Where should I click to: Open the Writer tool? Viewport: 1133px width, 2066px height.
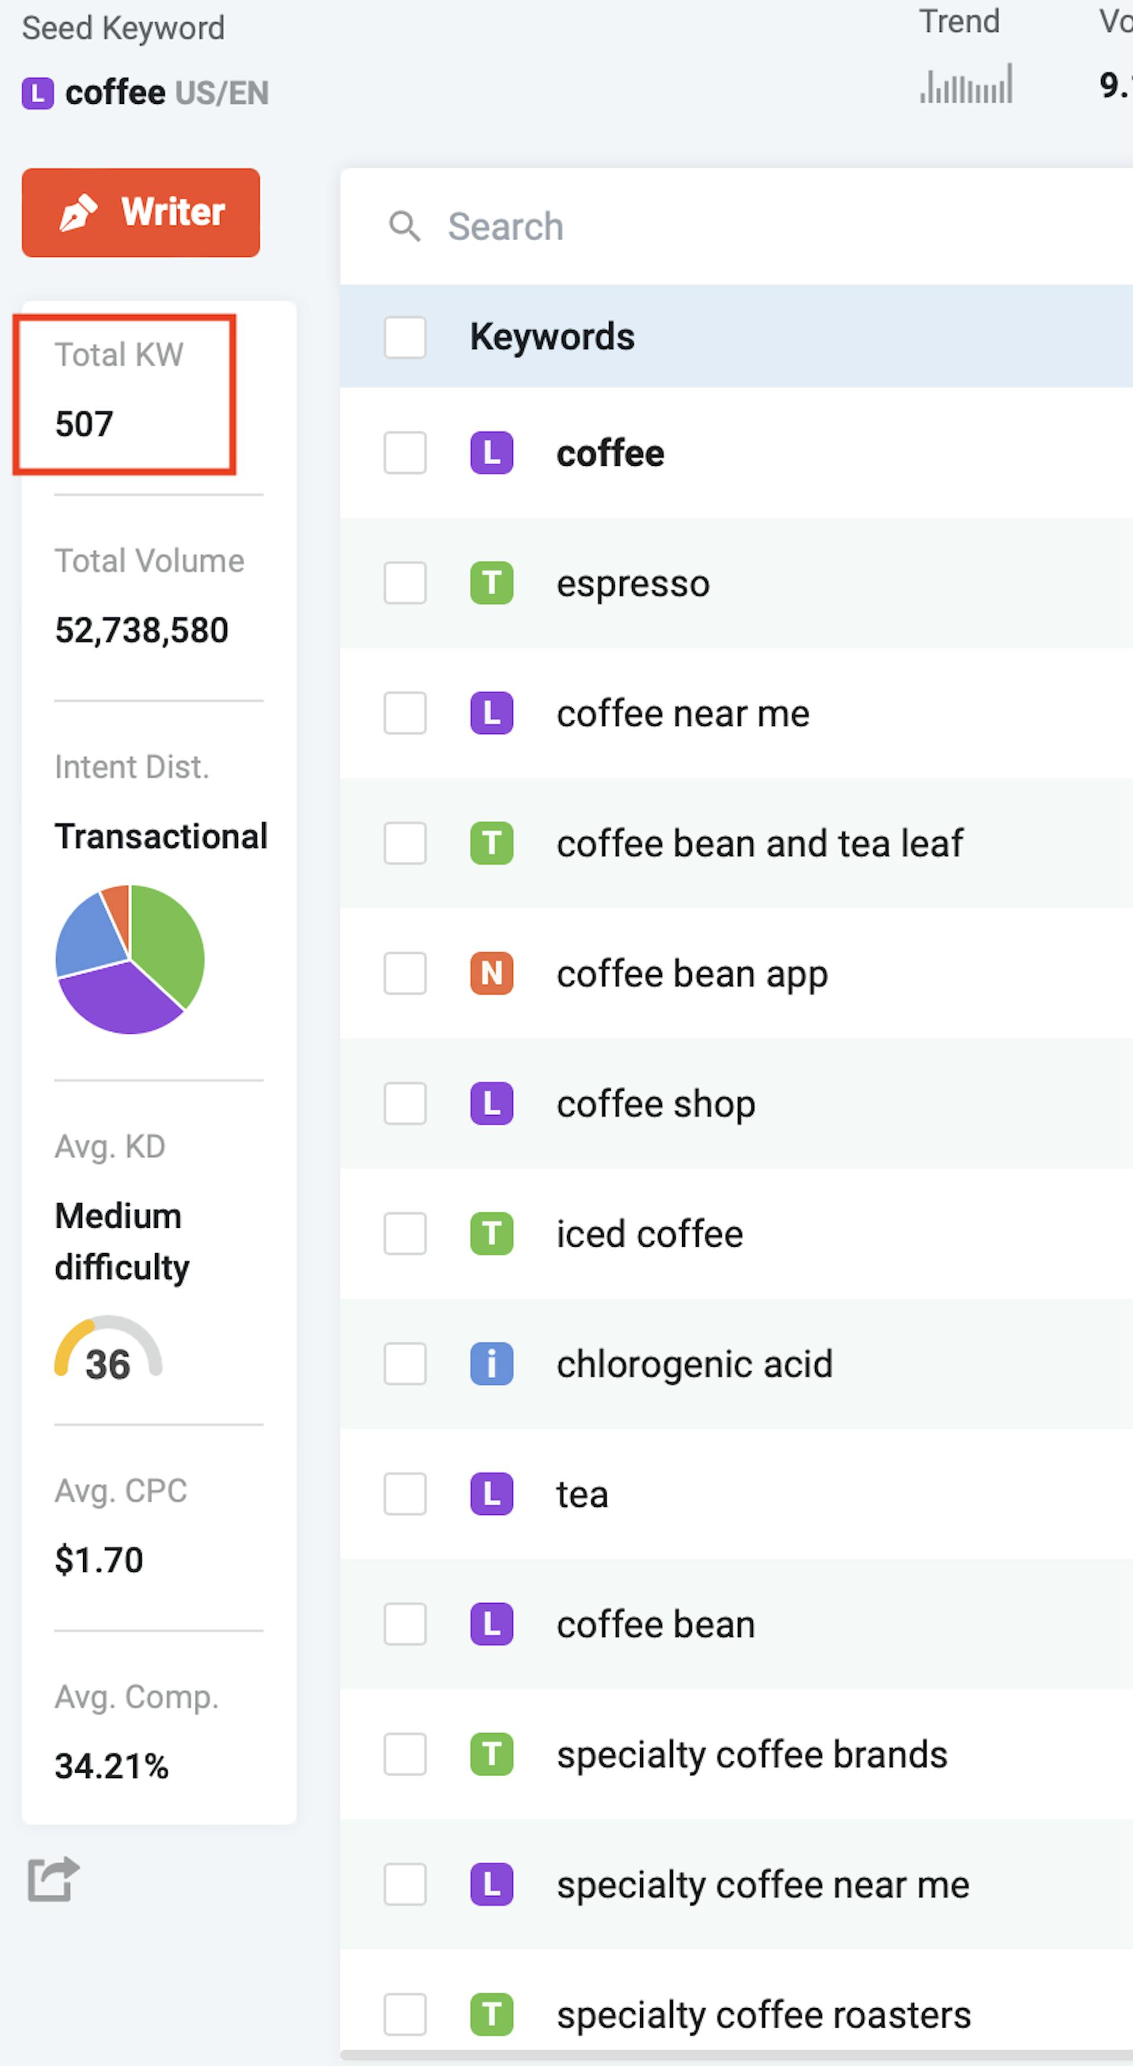pyautogui.click(x=140, y=213)
